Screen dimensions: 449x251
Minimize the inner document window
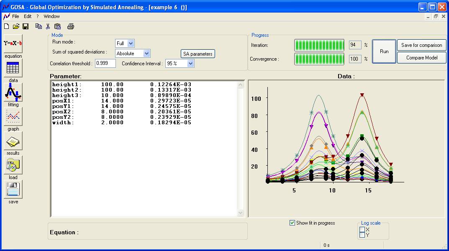point(428,16)
